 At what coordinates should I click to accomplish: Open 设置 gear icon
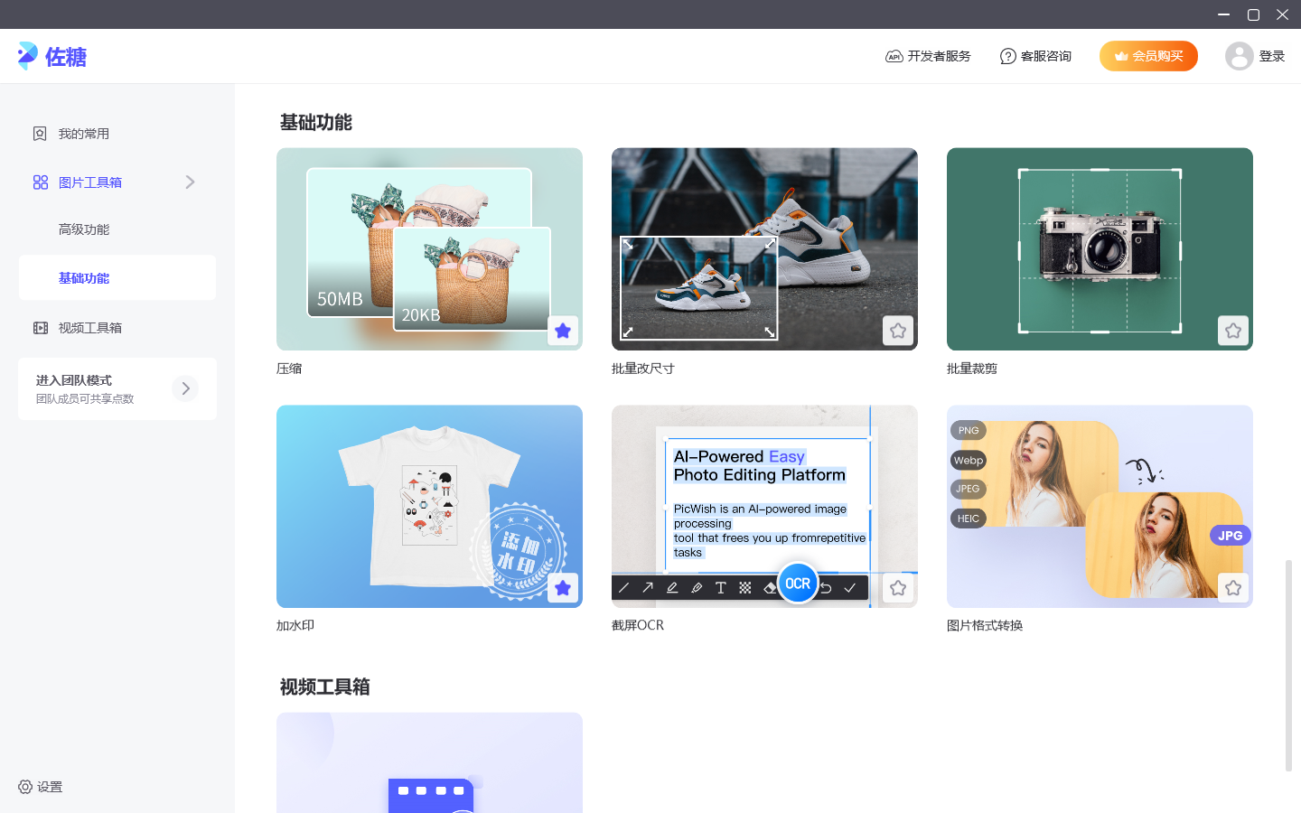(25, 787)
